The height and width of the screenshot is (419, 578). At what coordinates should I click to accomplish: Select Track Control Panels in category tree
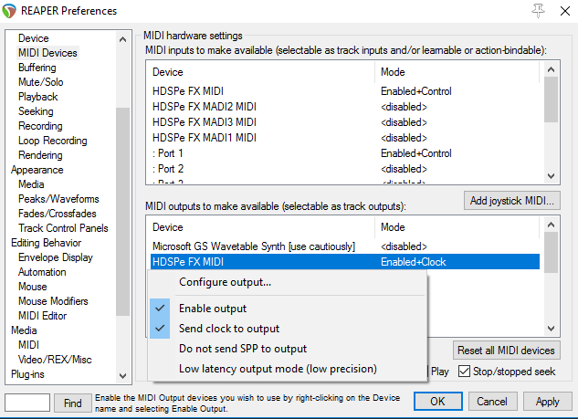point(63,228)
